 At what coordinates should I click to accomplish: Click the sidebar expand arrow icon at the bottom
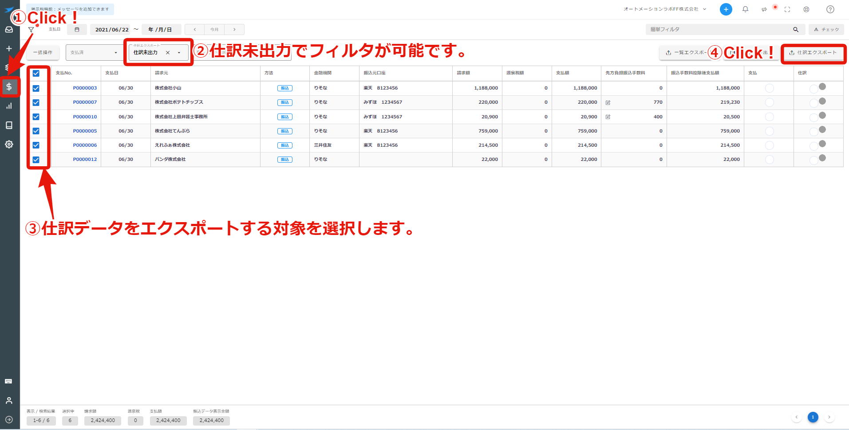tap(9, 419)
